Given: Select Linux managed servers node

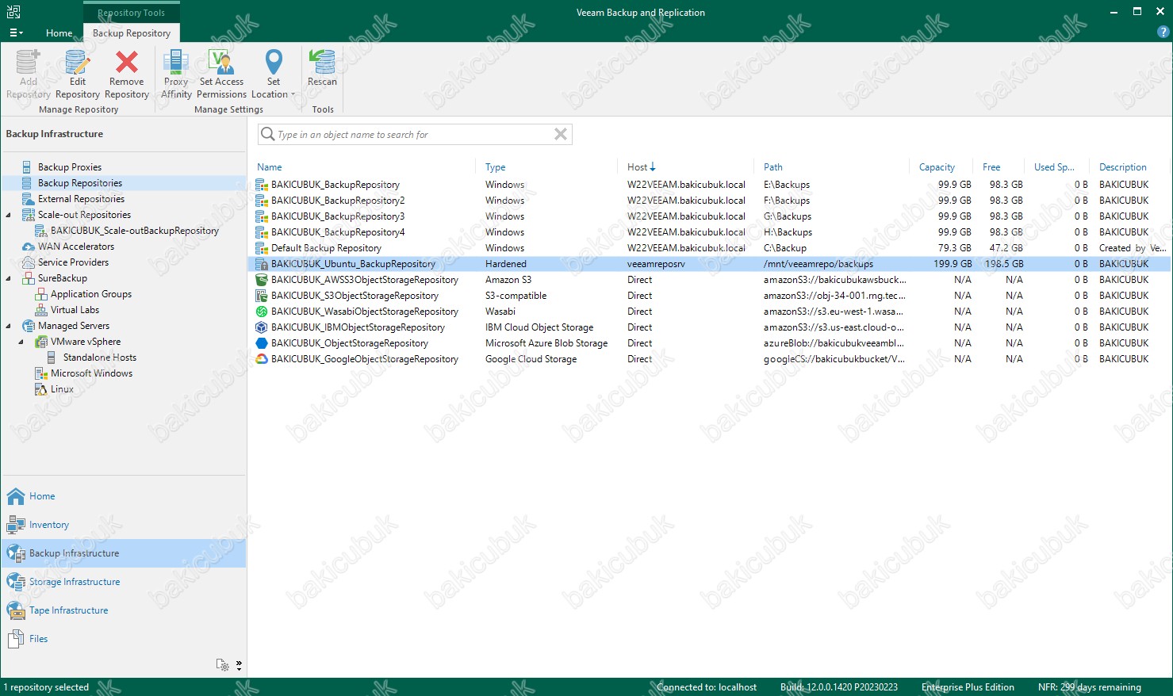Looking at the screenshot, I should tap(62, 389).
